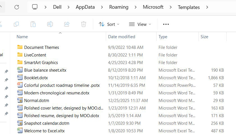Open the View dropdown menu

coord(140,24)
